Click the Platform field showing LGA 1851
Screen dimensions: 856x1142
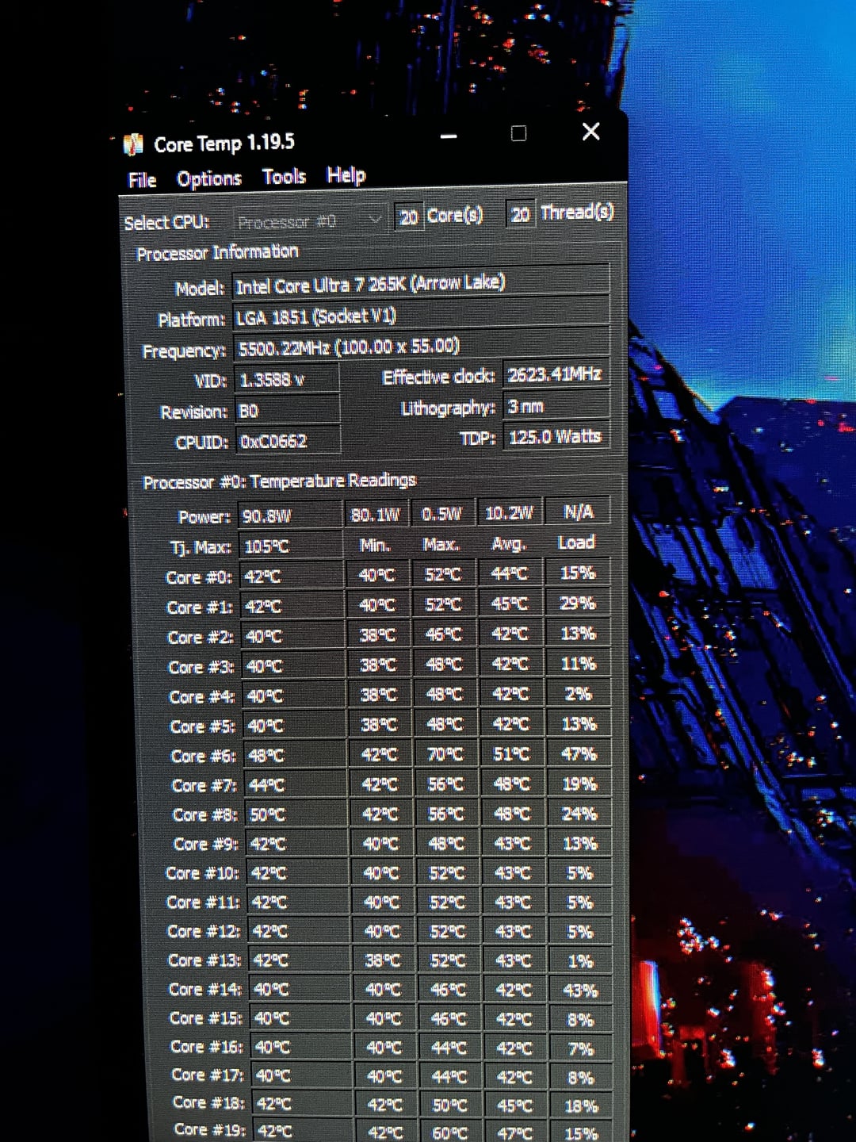pyautogui.click(x=420, y=316)
